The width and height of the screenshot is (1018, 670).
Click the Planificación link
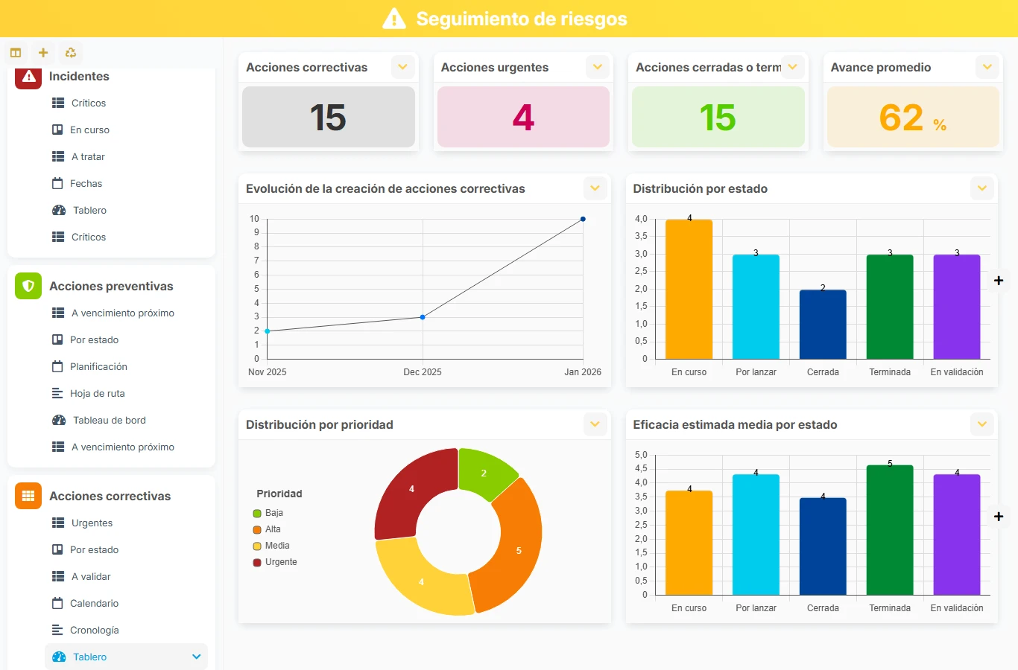coord(98,366)
